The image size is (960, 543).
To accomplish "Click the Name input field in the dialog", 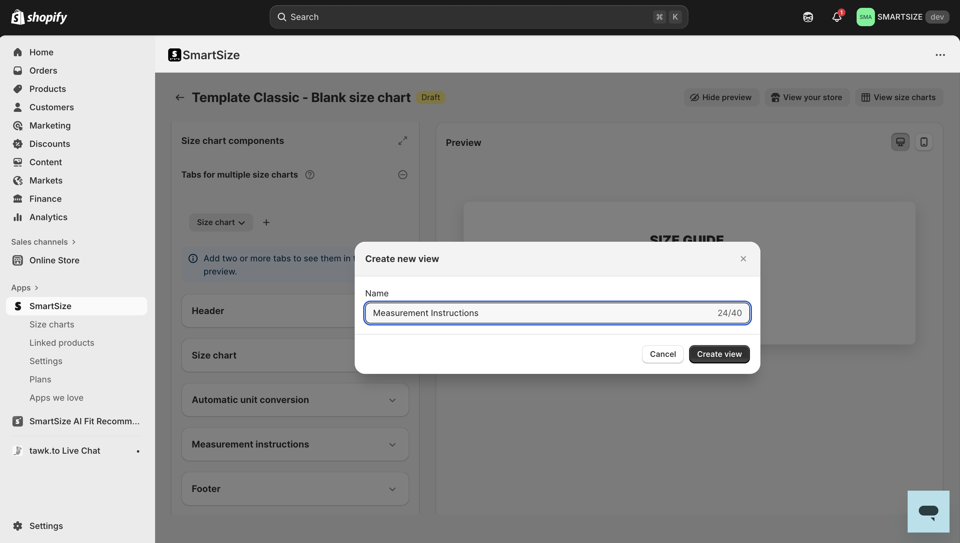I will (541, 313).
